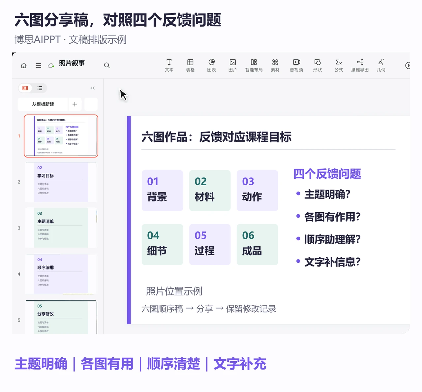
Task: Check the cloud sync status icon
Action: coord(51,66)
